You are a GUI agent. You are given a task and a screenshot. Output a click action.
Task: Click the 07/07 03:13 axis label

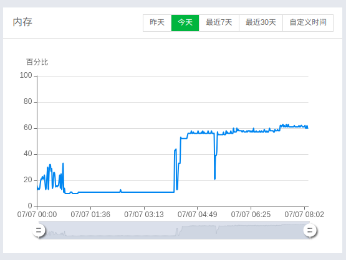pyautogui.click(x=144, y=215)
